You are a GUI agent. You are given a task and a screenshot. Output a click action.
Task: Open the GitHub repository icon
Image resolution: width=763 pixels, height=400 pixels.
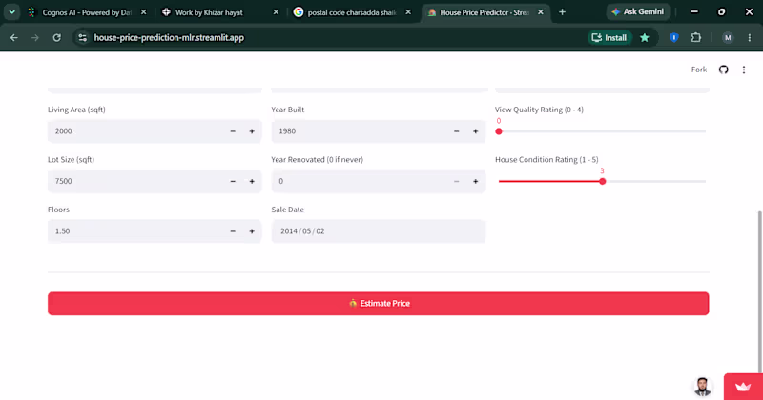[x=724, y=70]
